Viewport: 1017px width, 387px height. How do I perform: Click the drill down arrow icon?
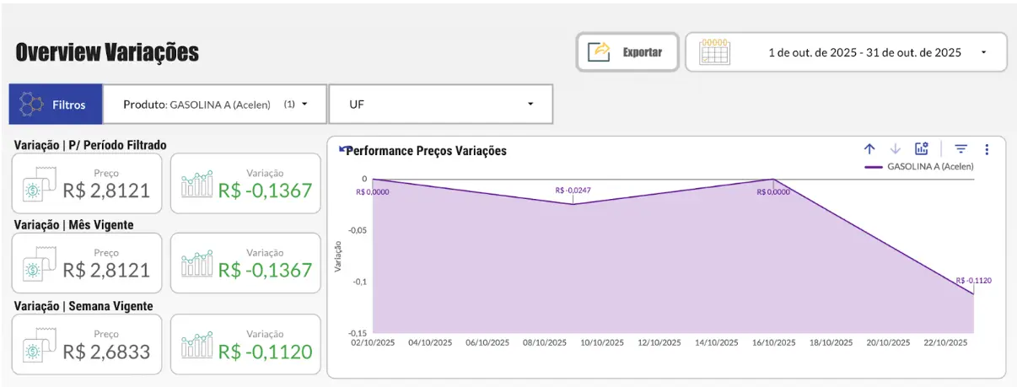[x=896, y=149]
